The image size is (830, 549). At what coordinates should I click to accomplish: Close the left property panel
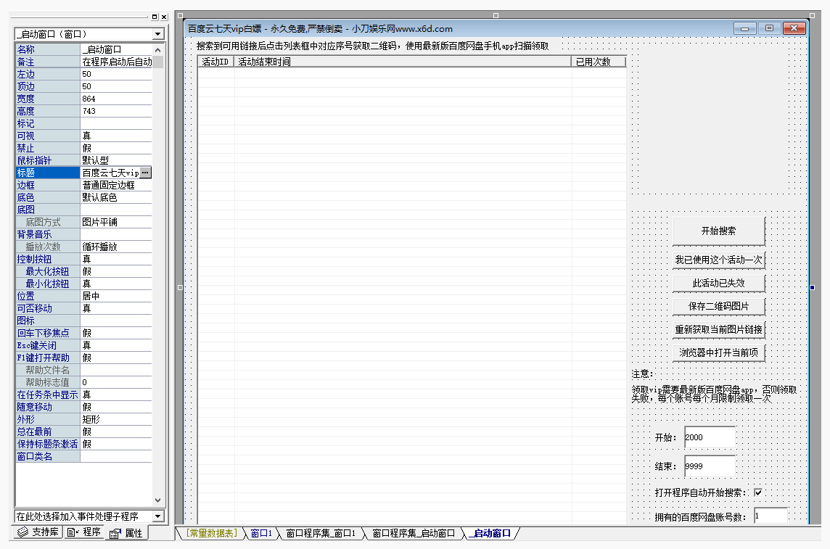[x=164, y=16]
